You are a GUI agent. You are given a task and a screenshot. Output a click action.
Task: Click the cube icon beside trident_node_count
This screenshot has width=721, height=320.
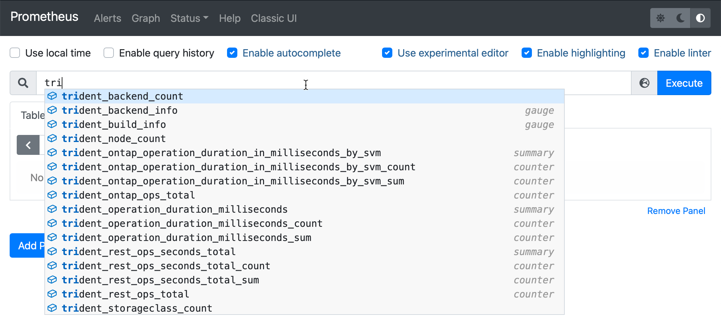coord(52,138)
